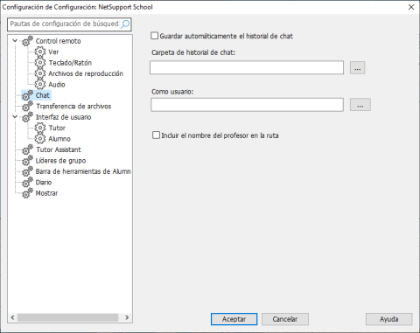Click the Chat gears icon

click(x=28, y=95)
